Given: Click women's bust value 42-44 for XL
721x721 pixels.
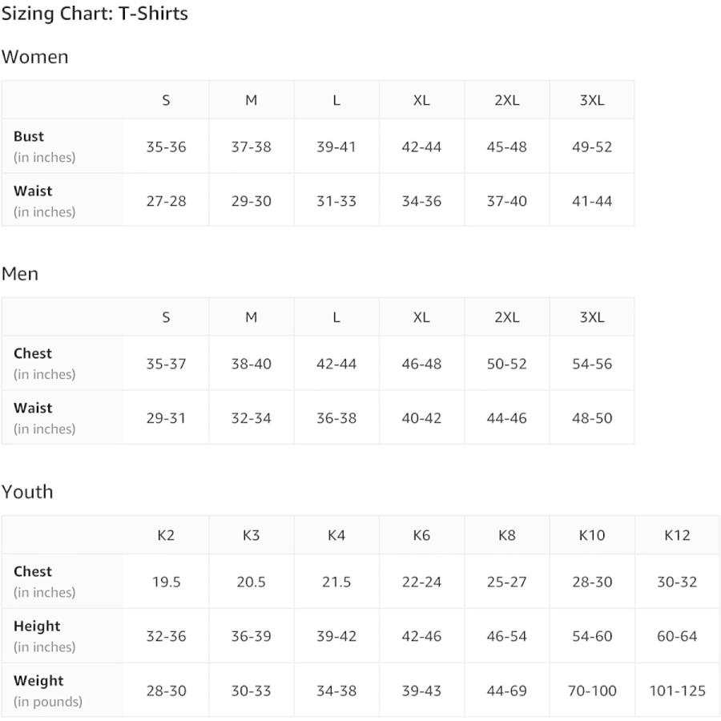Looking at the screenshot, I should 421,147.
